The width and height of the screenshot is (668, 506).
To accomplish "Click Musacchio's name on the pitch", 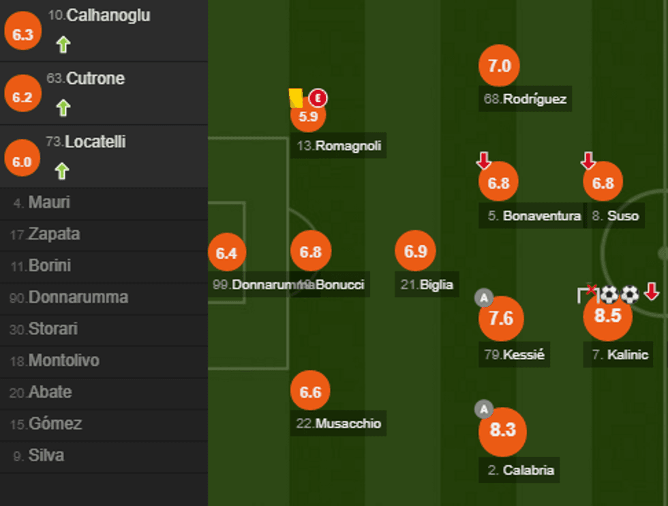I will coord(339,423).
